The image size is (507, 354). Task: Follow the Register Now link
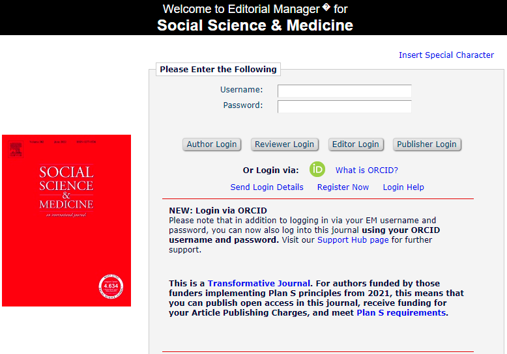pyautogui.click(x=343, y=187)
